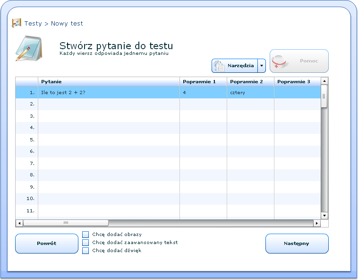Click the horizontal scrollbar thumb

point(66,223)
